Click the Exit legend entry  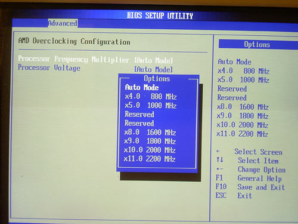click(x=244, y=196)
